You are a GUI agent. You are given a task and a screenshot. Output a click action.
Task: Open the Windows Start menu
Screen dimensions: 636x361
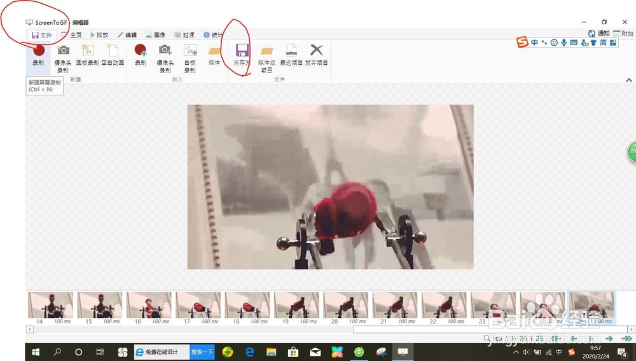pyautogui.click(x=36, y=352)
